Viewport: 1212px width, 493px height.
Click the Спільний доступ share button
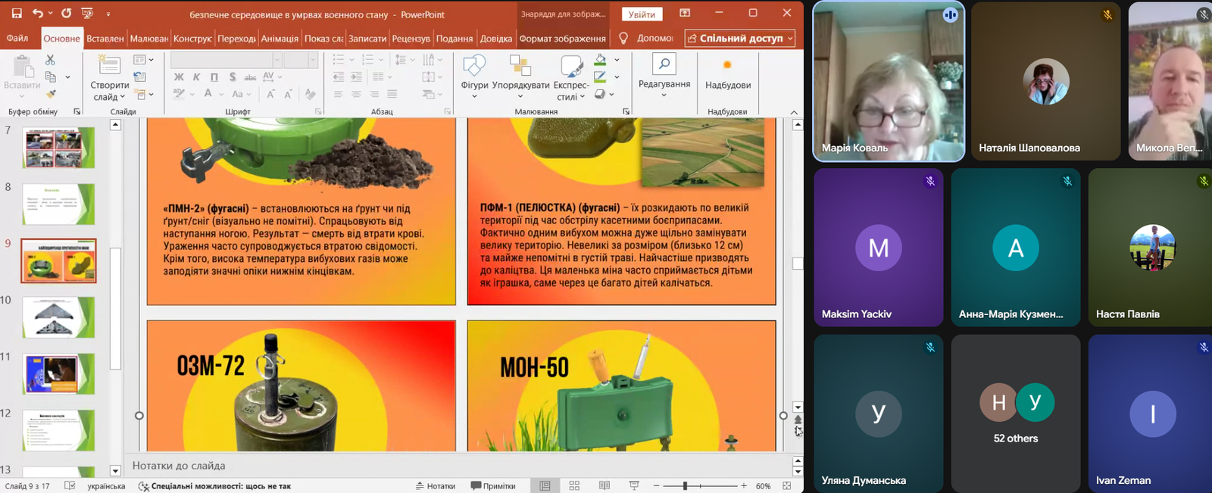pyautogui.click(x=740, y=39)
